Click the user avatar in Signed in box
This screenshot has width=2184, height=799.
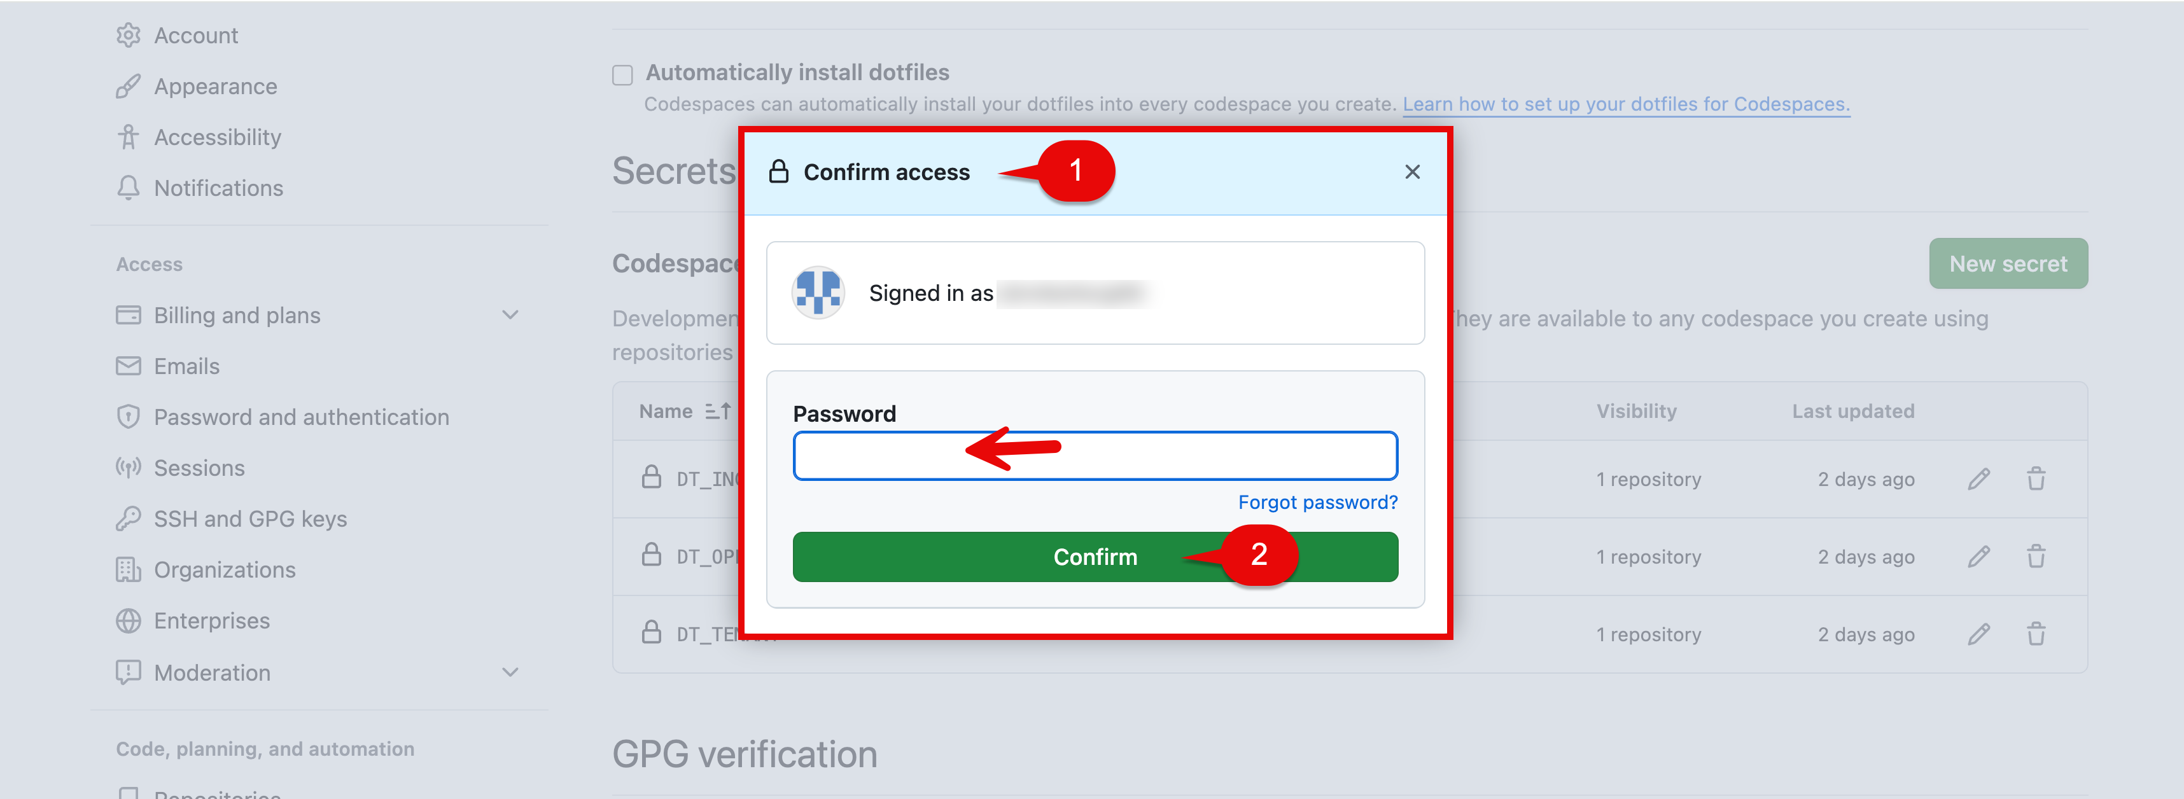pos(817,293)
